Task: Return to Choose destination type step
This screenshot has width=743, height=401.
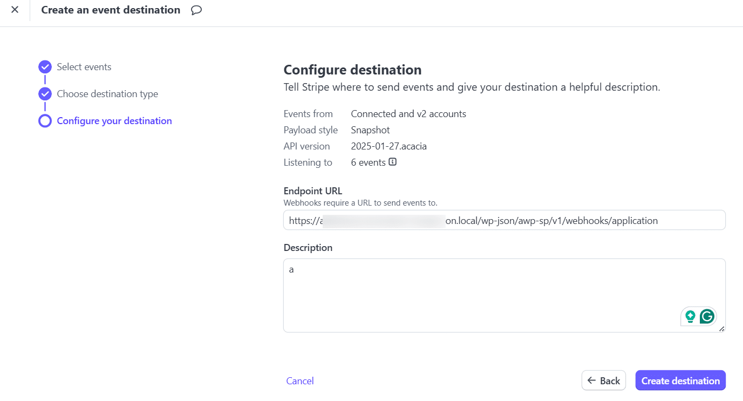Action: tap(107, 94)
